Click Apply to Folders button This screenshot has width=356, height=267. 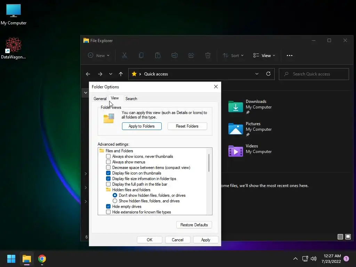coord(142,126)
